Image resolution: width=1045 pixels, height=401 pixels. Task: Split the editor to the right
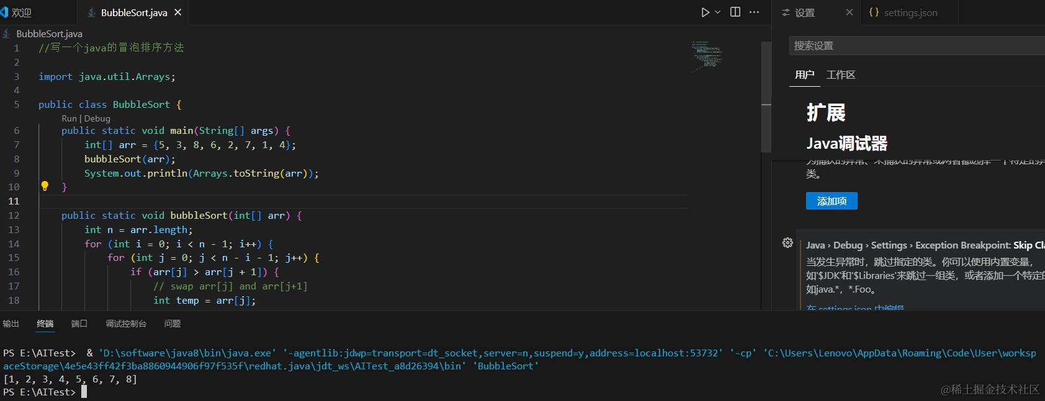(x=735, y=12)
